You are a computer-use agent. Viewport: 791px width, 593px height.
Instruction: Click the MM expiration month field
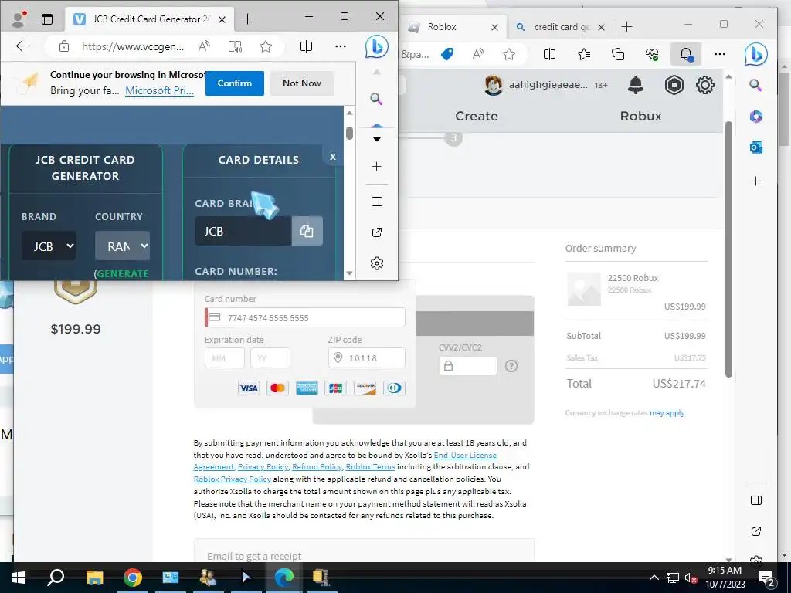[225, 358]
